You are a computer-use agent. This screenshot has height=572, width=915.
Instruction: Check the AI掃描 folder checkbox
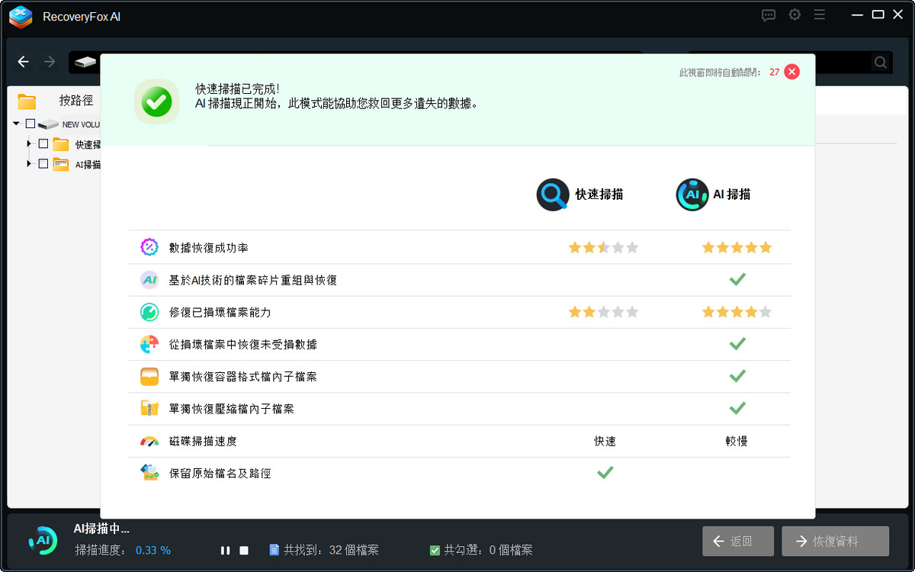point(43,163)
